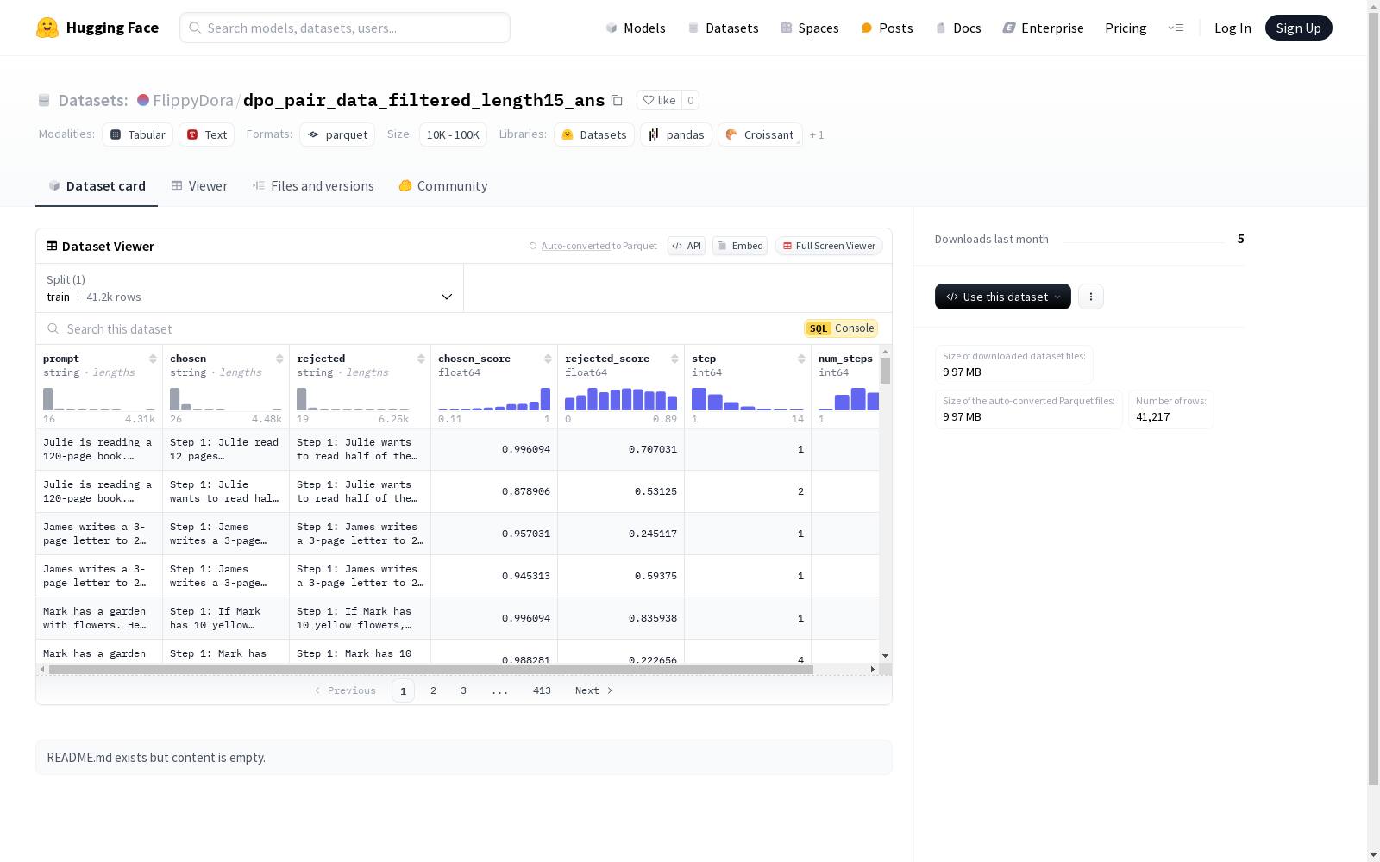The width and height of the screenshot is (1380, 862).
Task: Go to the Next page of rows
Action: [594, 690]
